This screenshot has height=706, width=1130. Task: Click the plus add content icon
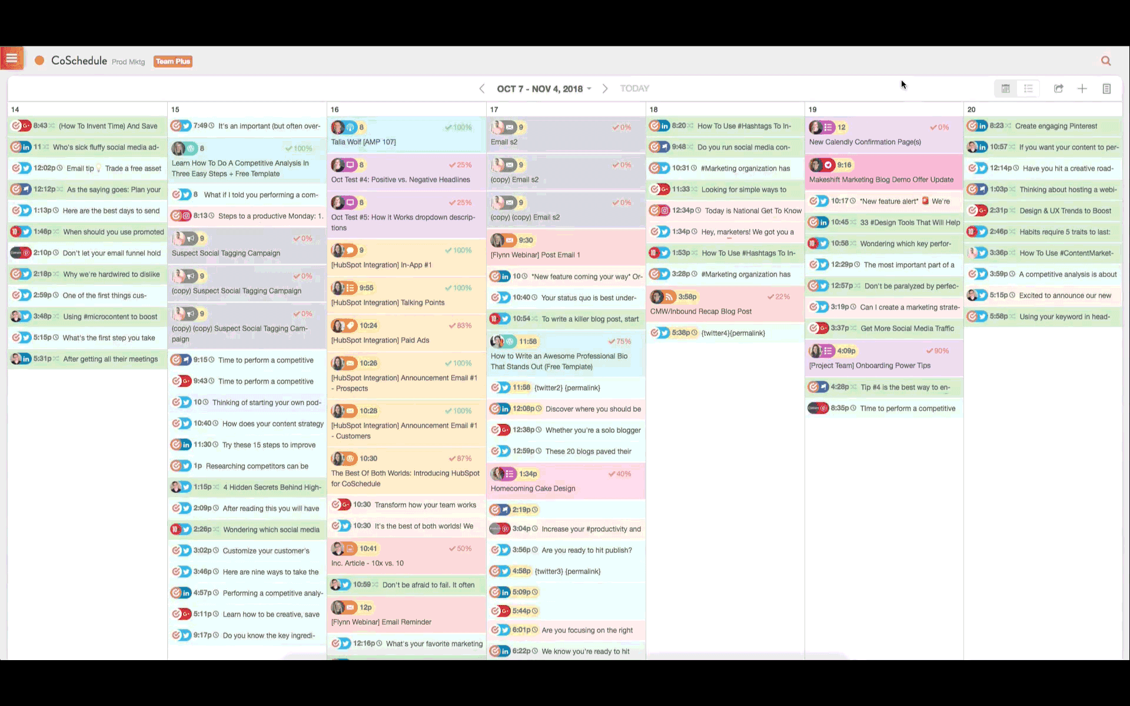(1082, 89)
